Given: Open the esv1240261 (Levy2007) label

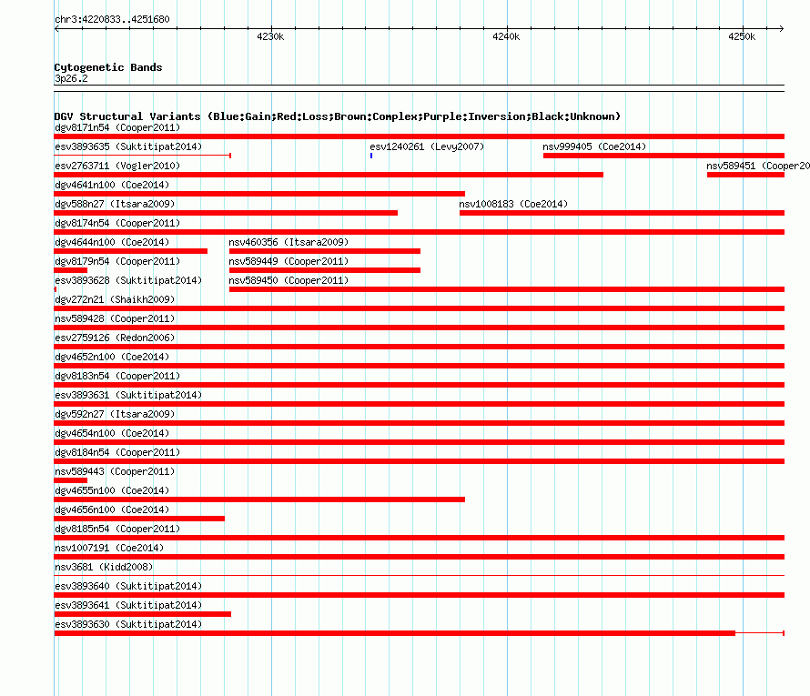Looking at the screenshot, I should (x=427, y=146).
